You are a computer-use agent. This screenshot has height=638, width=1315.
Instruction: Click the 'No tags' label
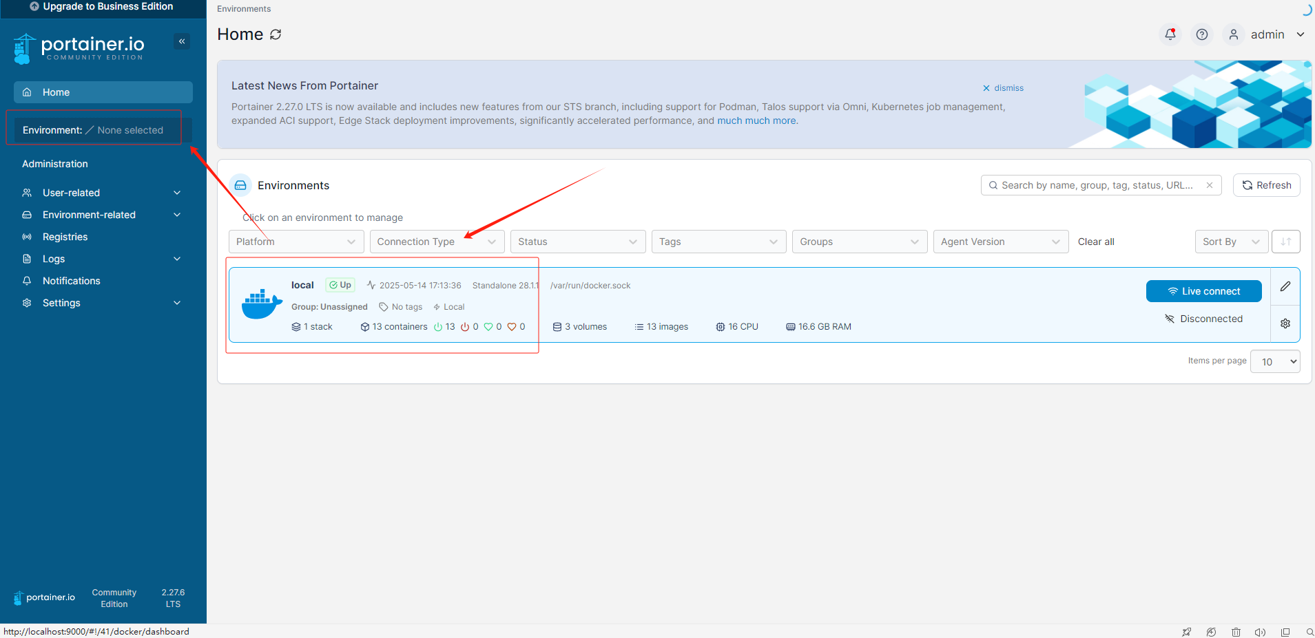pos(407,307)
